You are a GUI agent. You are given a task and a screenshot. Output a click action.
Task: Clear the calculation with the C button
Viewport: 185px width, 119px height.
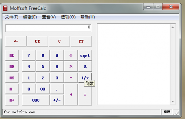[59, 41]
